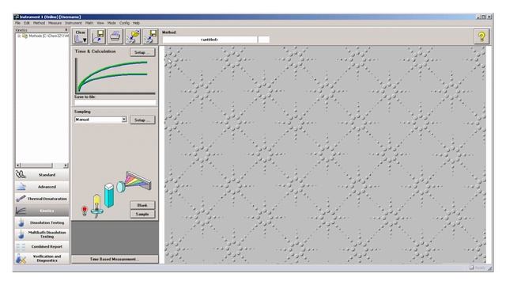
Task: Click the save method toolbar icon
Action: point(150,36)
